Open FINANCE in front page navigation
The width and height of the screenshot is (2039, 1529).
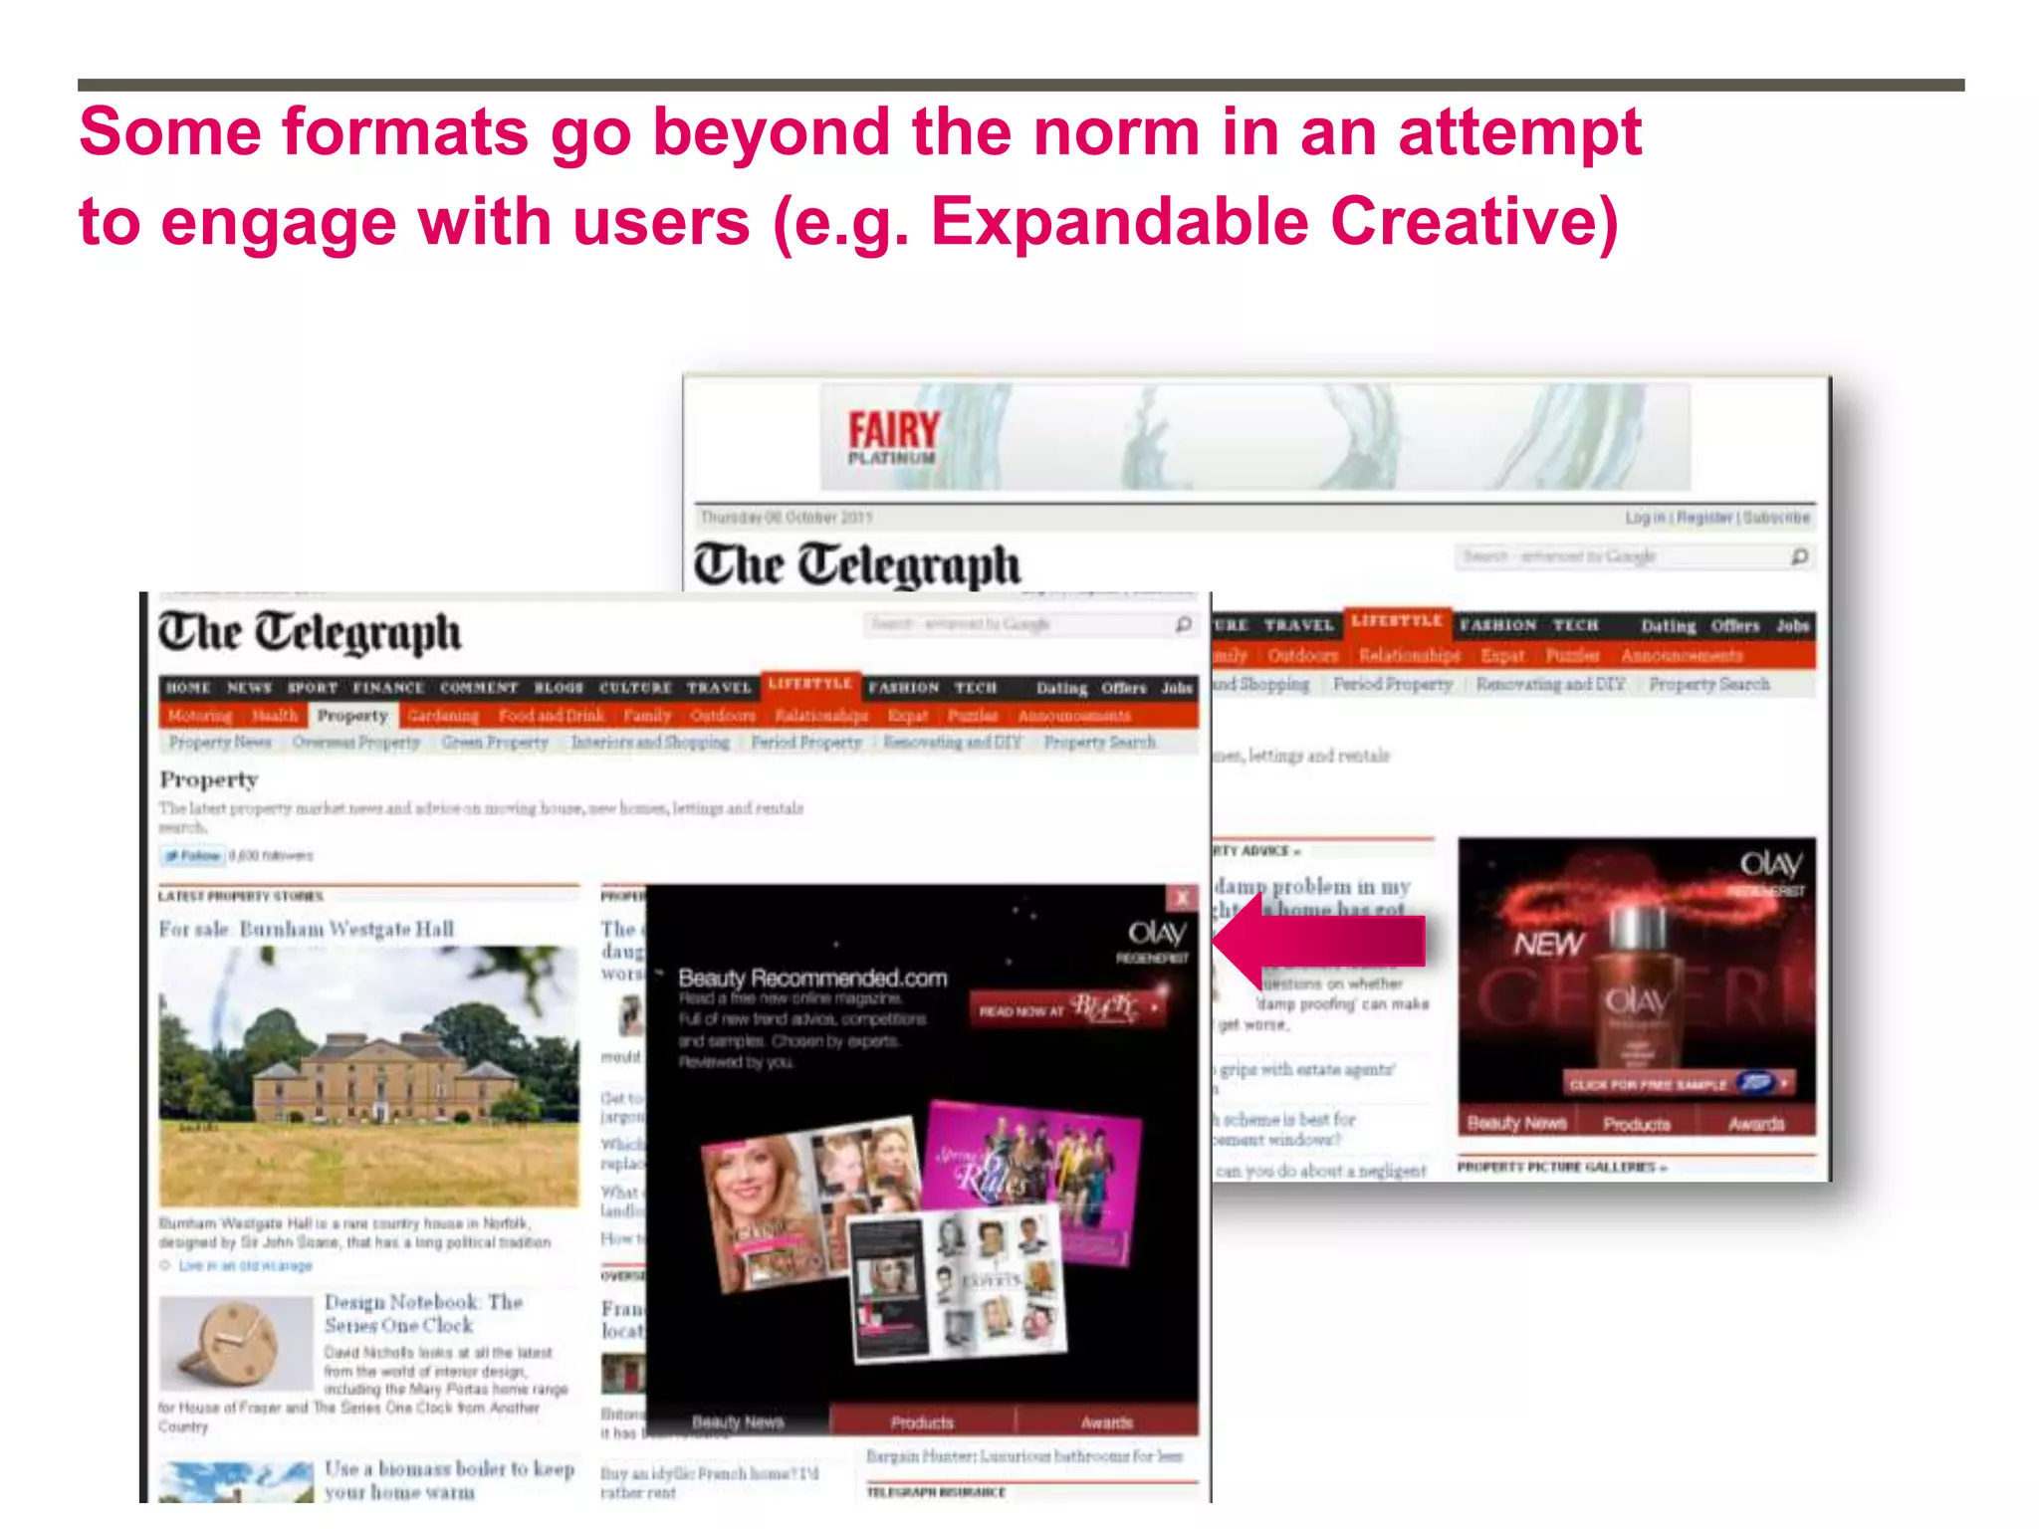click(388, 688)
